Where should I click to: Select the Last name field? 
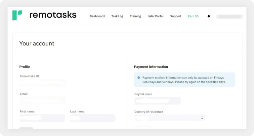coord(93,118)
